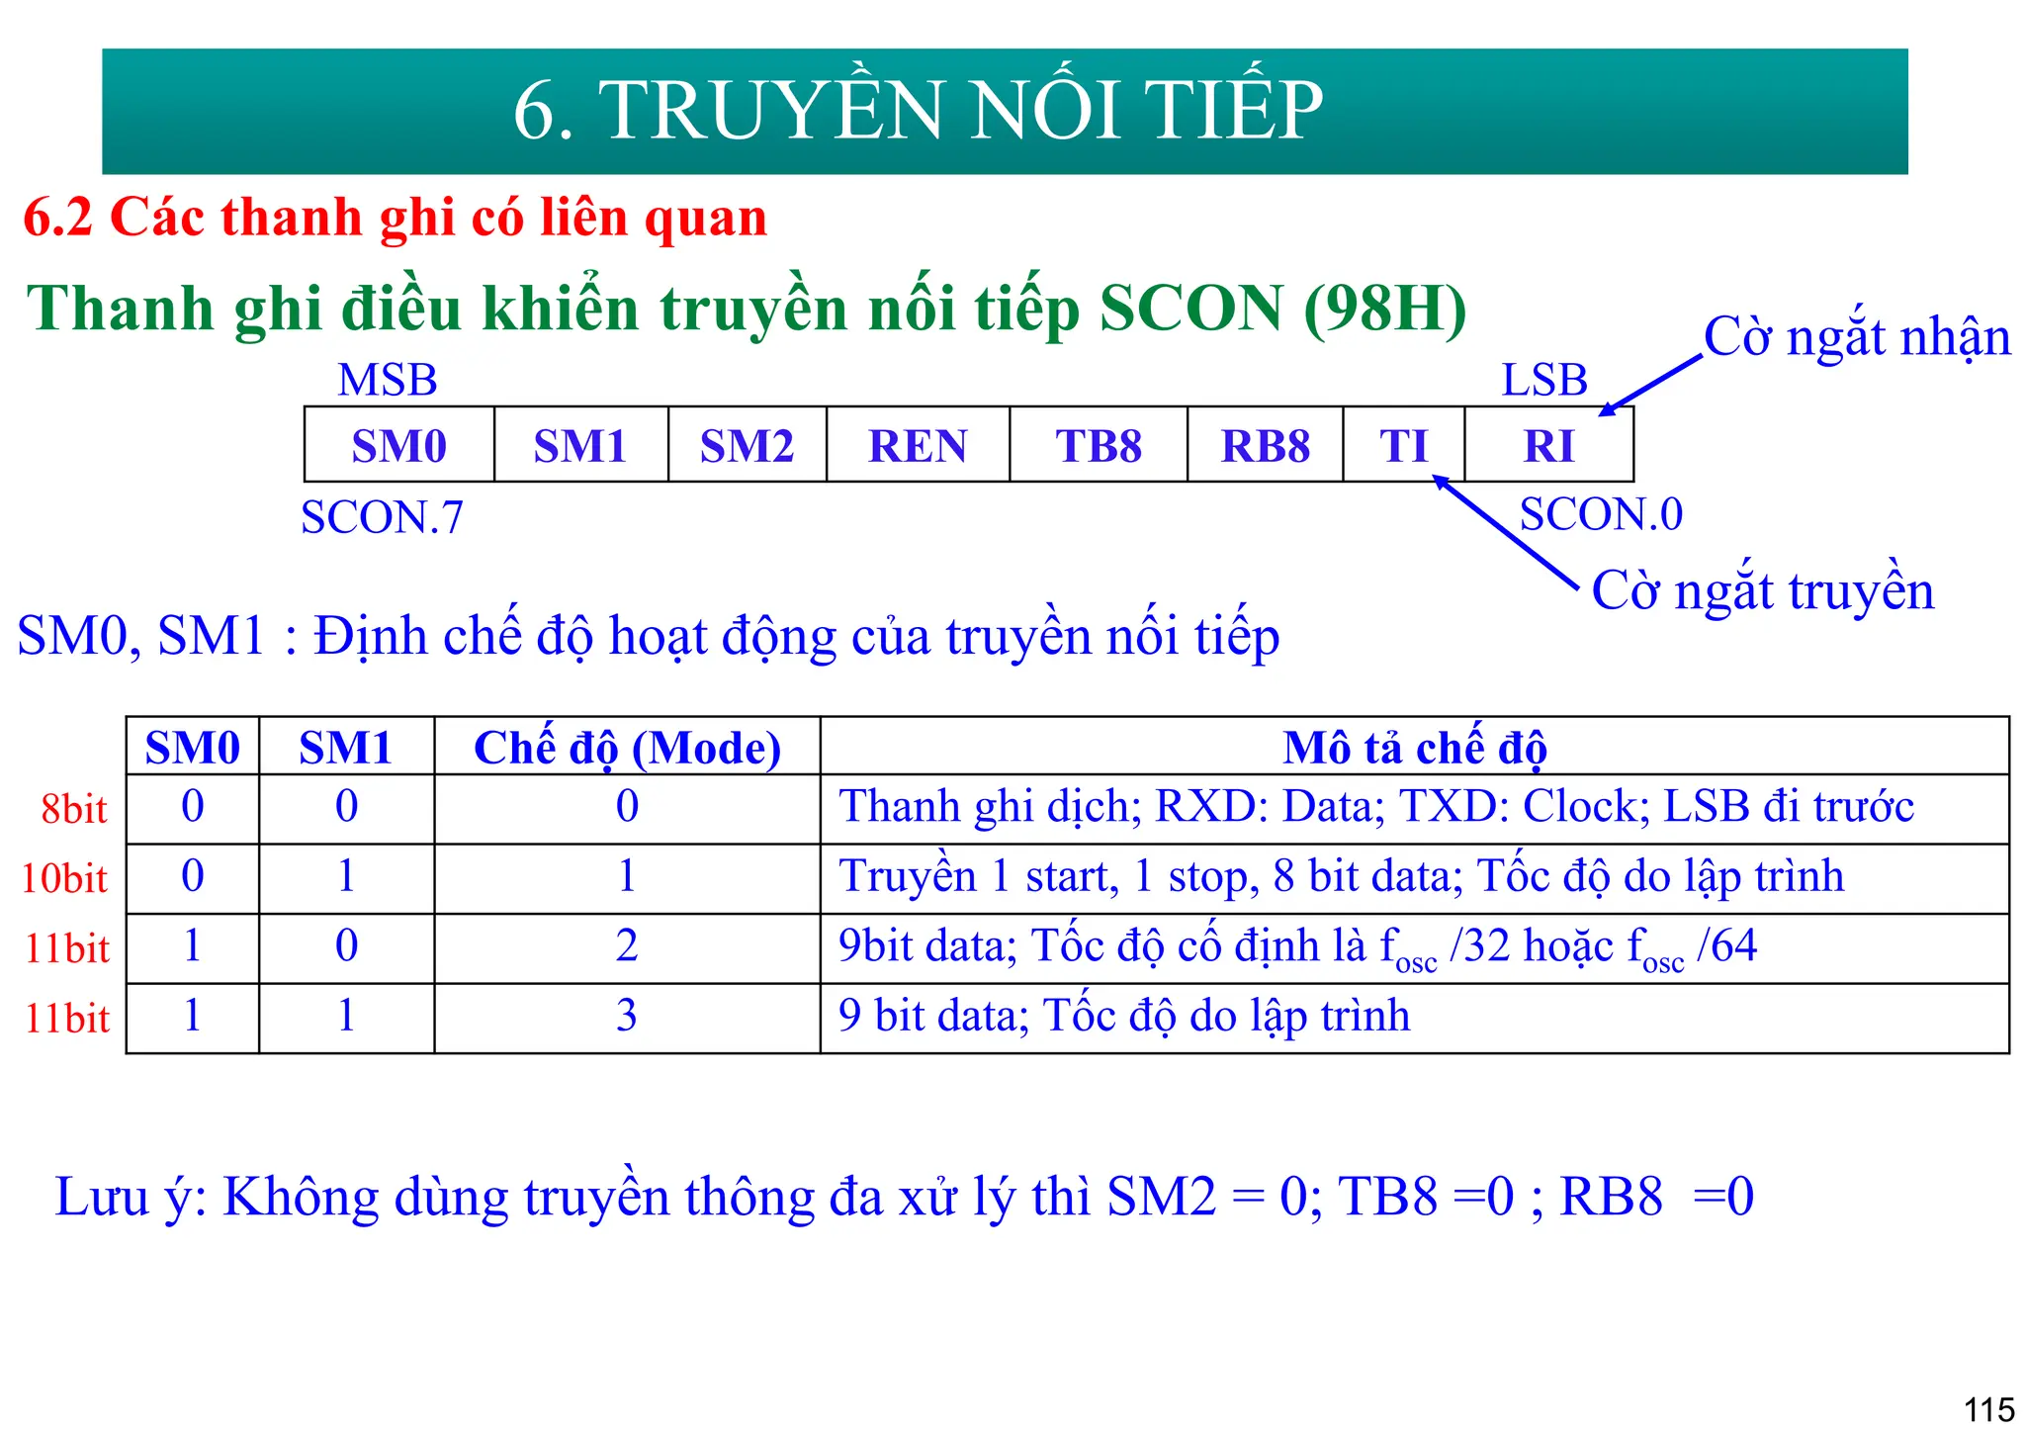Screen dimensions: 2025x1433
Task: Click the Mode value 2 cell
Action: click(x=627, y=947)
